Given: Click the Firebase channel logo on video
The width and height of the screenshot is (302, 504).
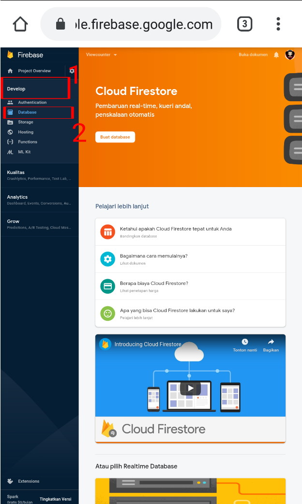Looking at the screenshot, I should 106,344.
